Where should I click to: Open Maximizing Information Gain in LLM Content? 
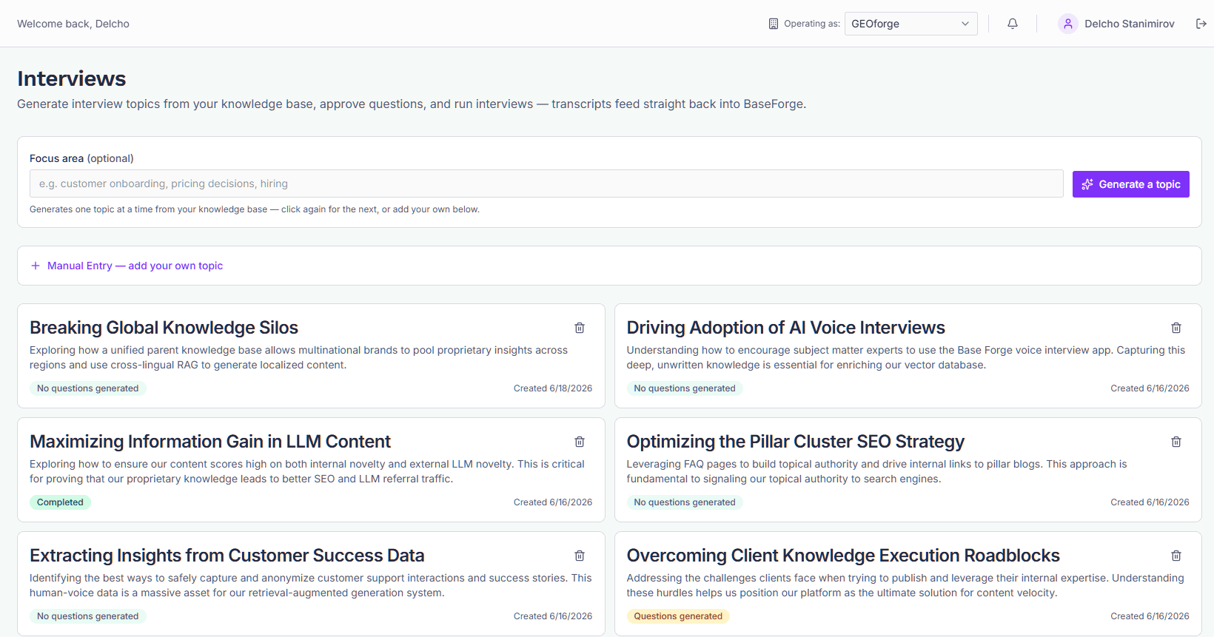[210, 442]
